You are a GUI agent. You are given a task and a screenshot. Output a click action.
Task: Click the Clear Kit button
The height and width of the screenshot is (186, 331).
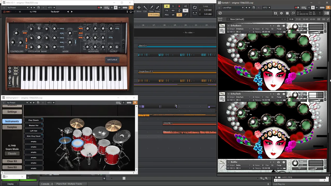coord(12,161)
